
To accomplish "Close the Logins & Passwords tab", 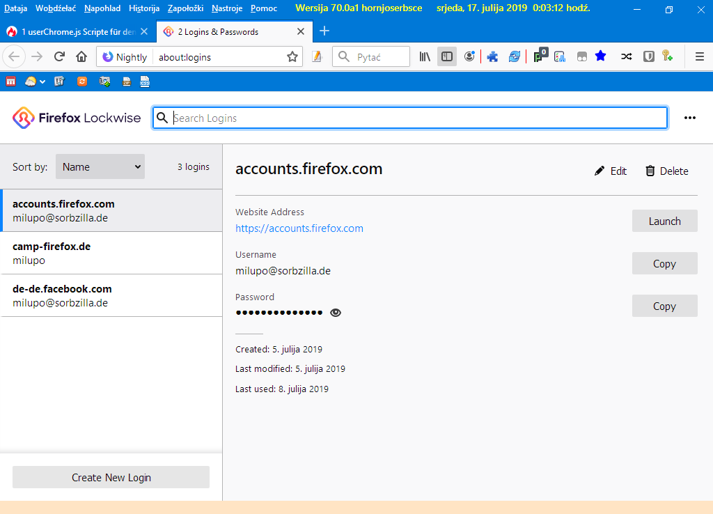I will (x=301, y=31).
